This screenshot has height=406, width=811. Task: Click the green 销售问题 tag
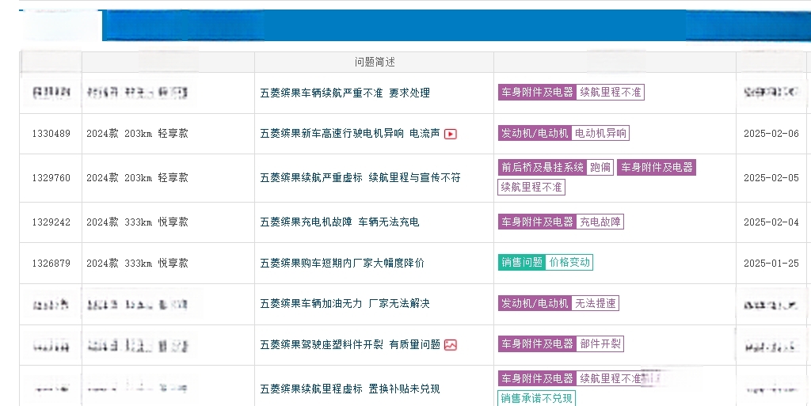(x=521, y=263)
